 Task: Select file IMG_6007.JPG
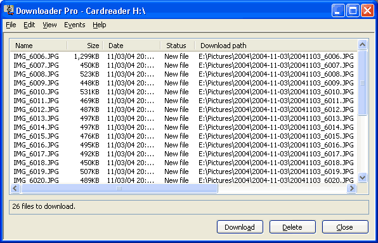36,65
